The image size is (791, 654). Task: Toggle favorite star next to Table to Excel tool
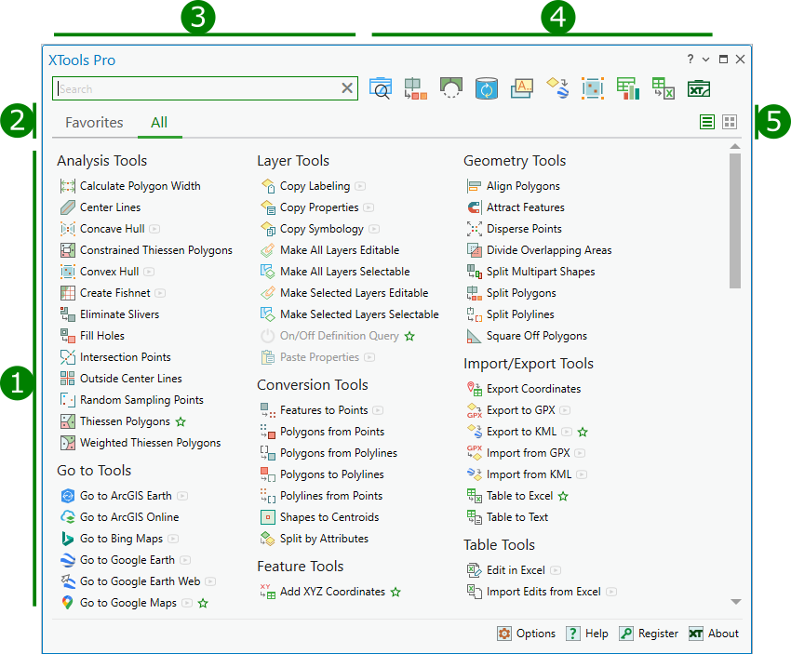pos(564,496)
